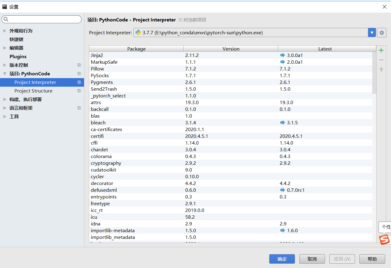Click the minus icon to uninstall selected package
391x268 pixels.
381,59
